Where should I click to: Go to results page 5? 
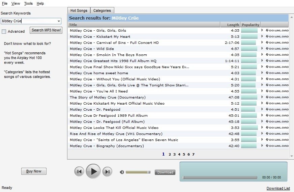click(184, 154)
